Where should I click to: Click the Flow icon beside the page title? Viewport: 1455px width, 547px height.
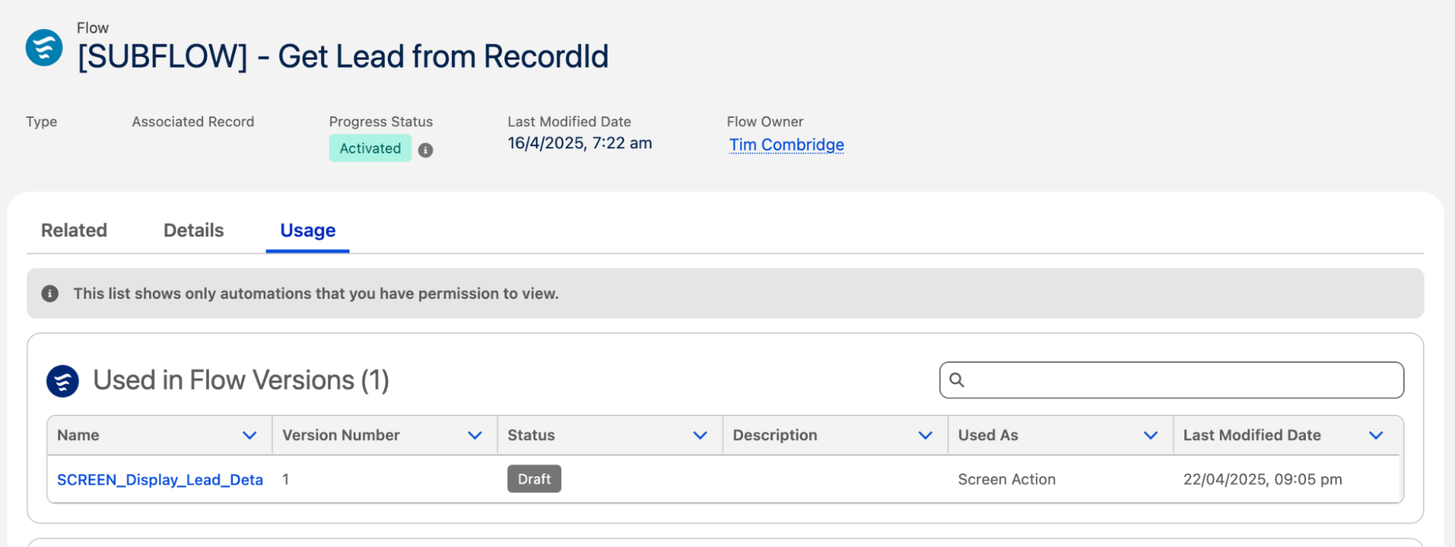tap(44, 48)
